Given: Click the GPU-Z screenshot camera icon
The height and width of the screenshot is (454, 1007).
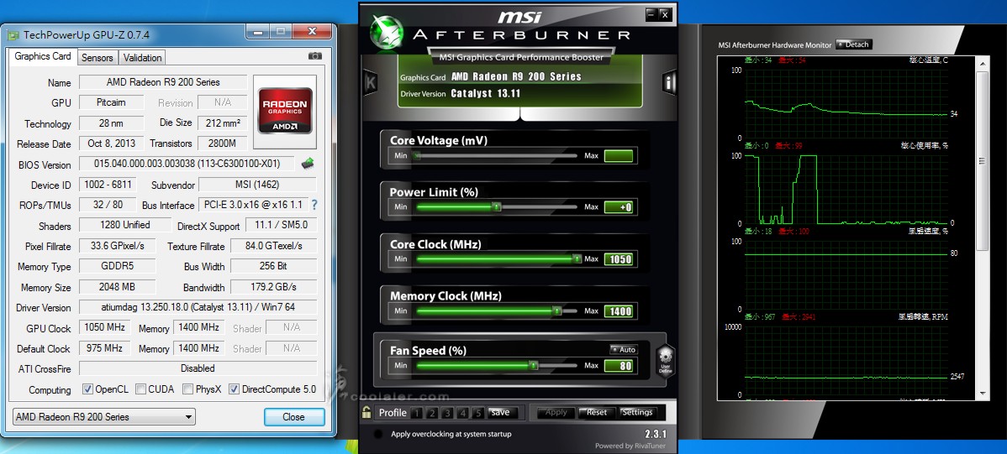Looking at the screenshot, I should pos(314,56).
